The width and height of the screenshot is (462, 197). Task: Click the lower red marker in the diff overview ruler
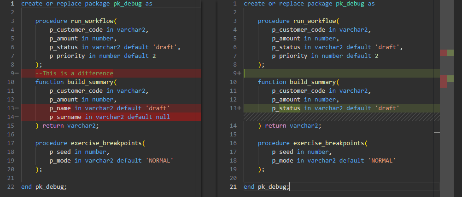pos(443,81)
